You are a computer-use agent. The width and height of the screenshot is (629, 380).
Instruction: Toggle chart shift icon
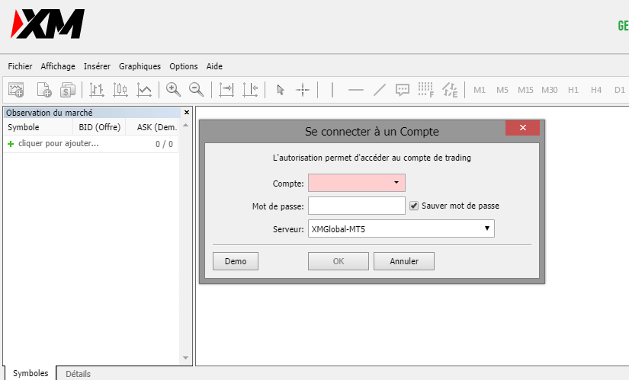coord(250,90)
